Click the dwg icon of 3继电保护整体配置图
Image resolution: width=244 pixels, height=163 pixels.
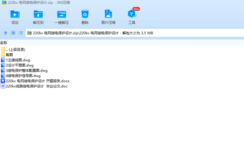coord(3,70)
